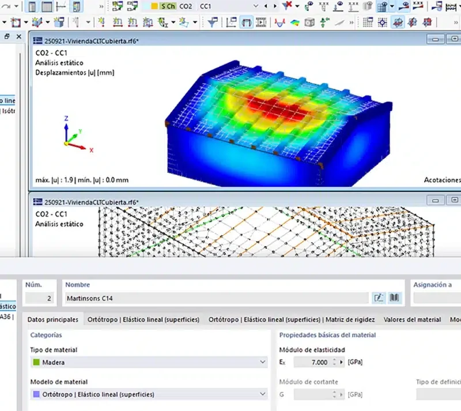Open the dropdown beside the red X filter
Screen dimensions: 461x411
coord(297,6)
